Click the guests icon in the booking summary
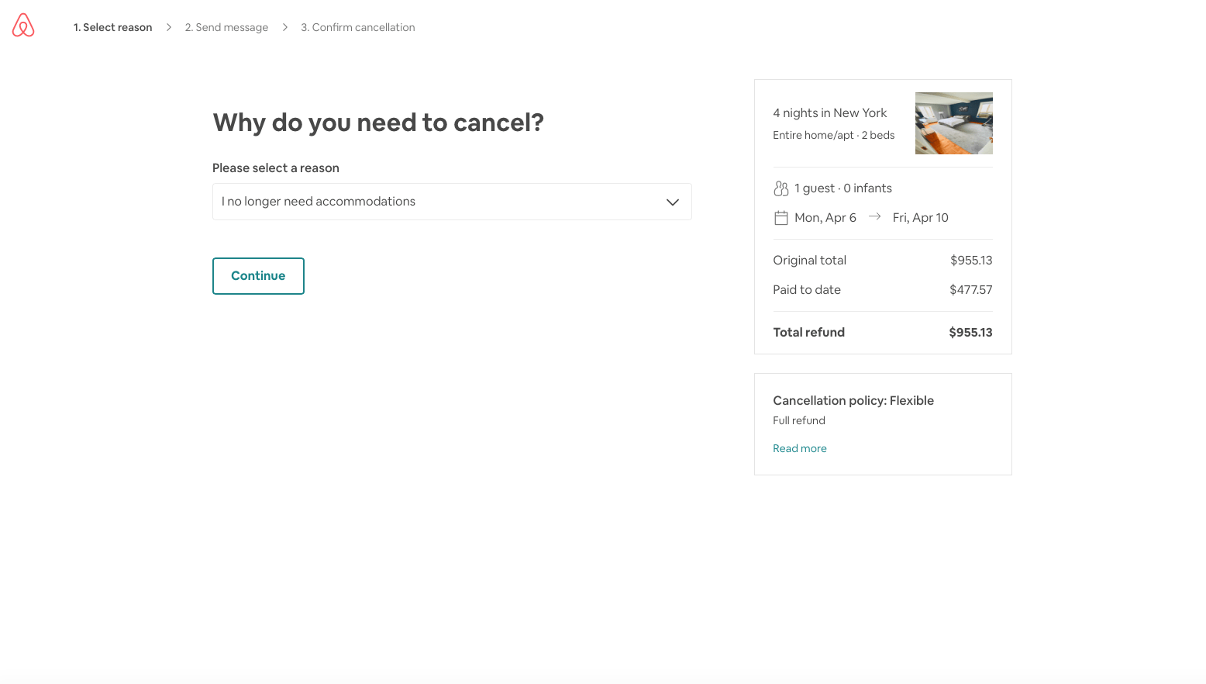Image resolution: width=1206 pixels, height=684 pixels. point(780,188)
